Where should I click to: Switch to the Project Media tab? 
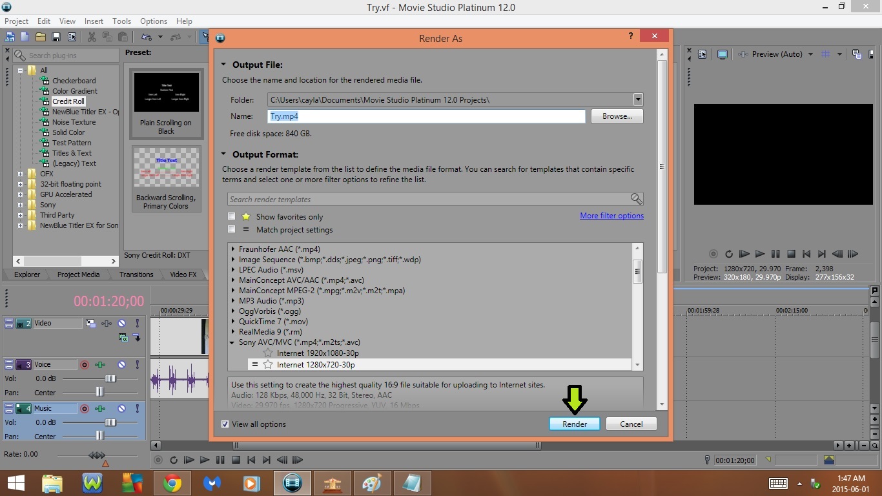[x=78, y=274]
